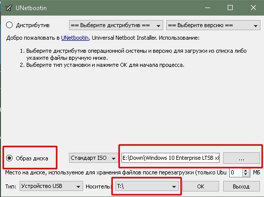Open the Выберите версию dropdown
Image resolution: width=264 pixels, height=197 pixels.
click(x=213, y=25)
